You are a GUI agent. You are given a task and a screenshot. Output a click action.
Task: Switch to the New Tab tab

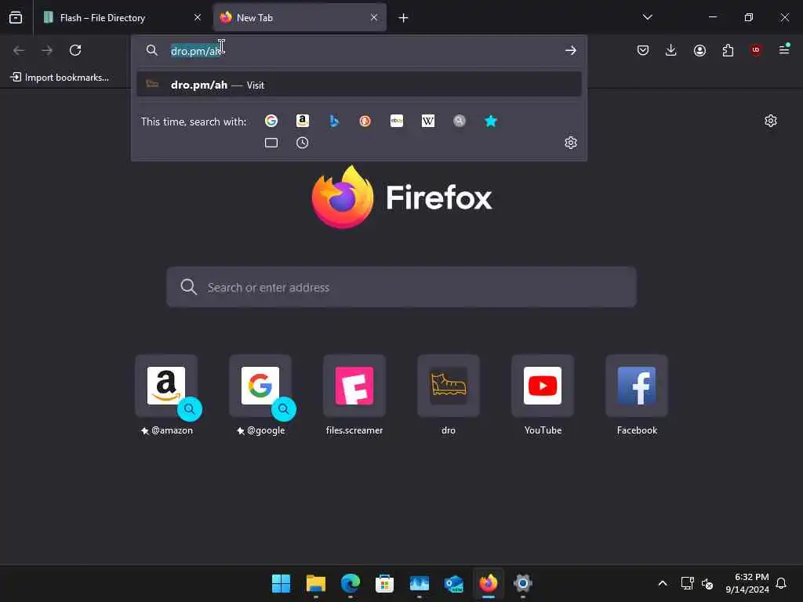(300, 17)
